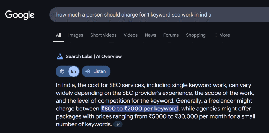The height and width of the screenshot is (133, 269).
Task: Select the News tab
Action: [x=151, y=35]
